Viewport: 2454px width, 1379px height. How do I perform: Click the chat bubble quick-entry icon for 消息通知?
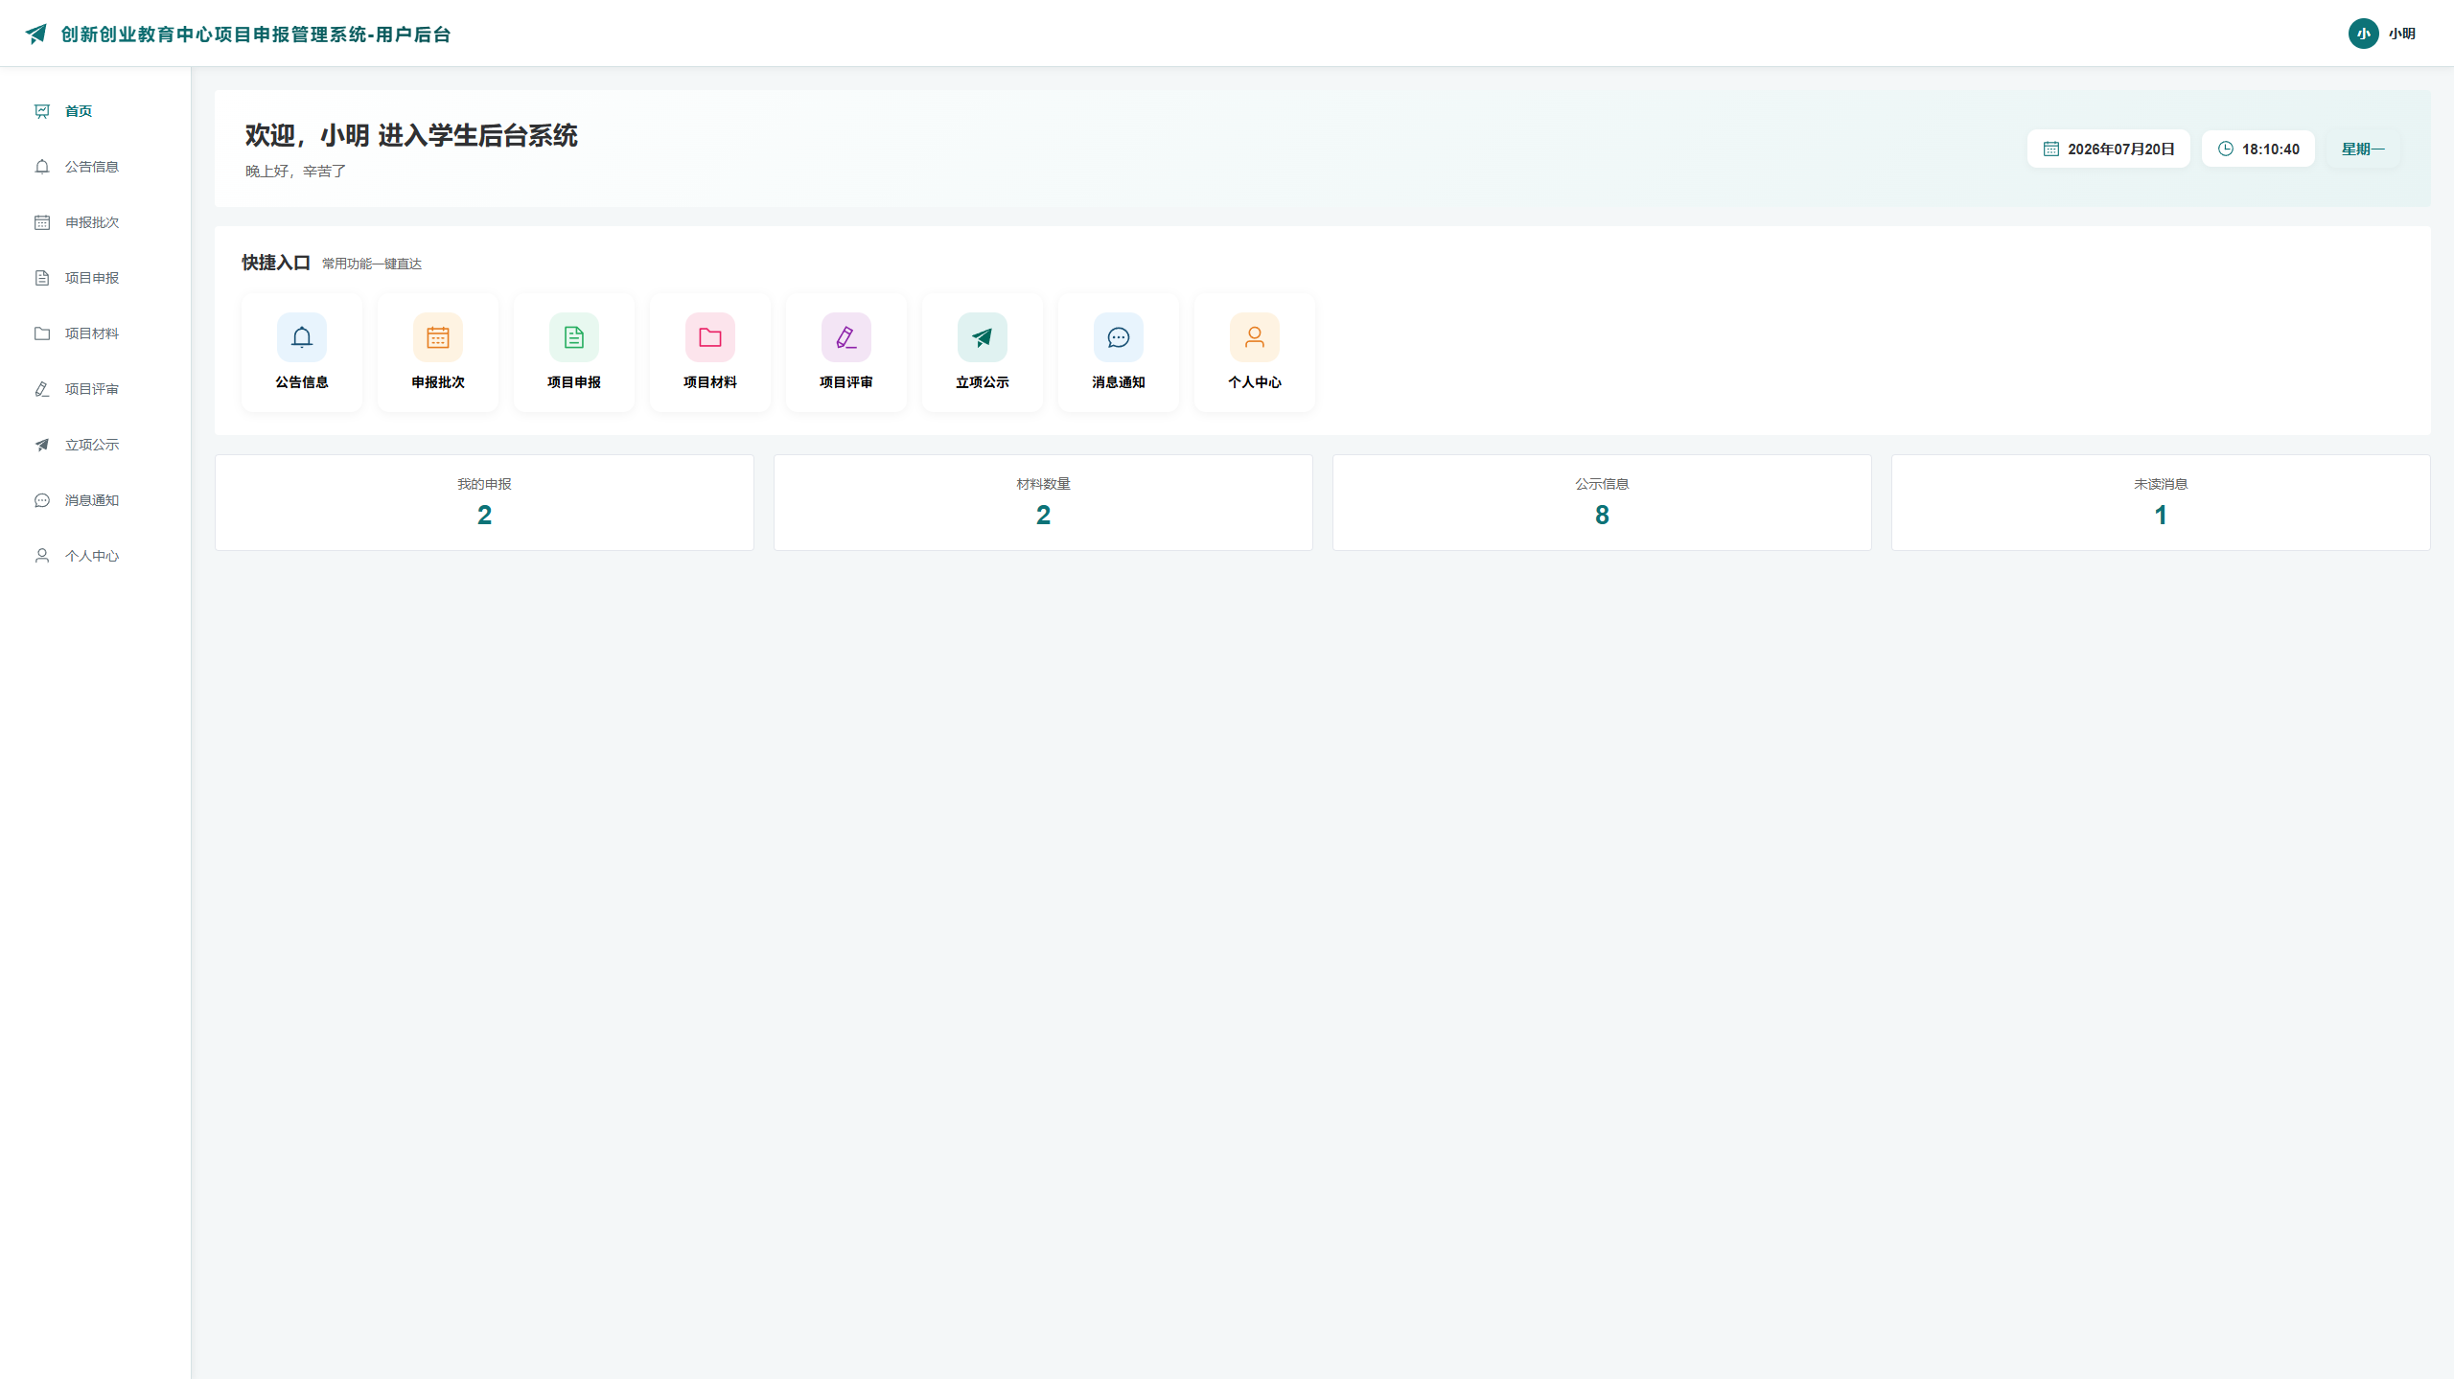(1119, 337)
